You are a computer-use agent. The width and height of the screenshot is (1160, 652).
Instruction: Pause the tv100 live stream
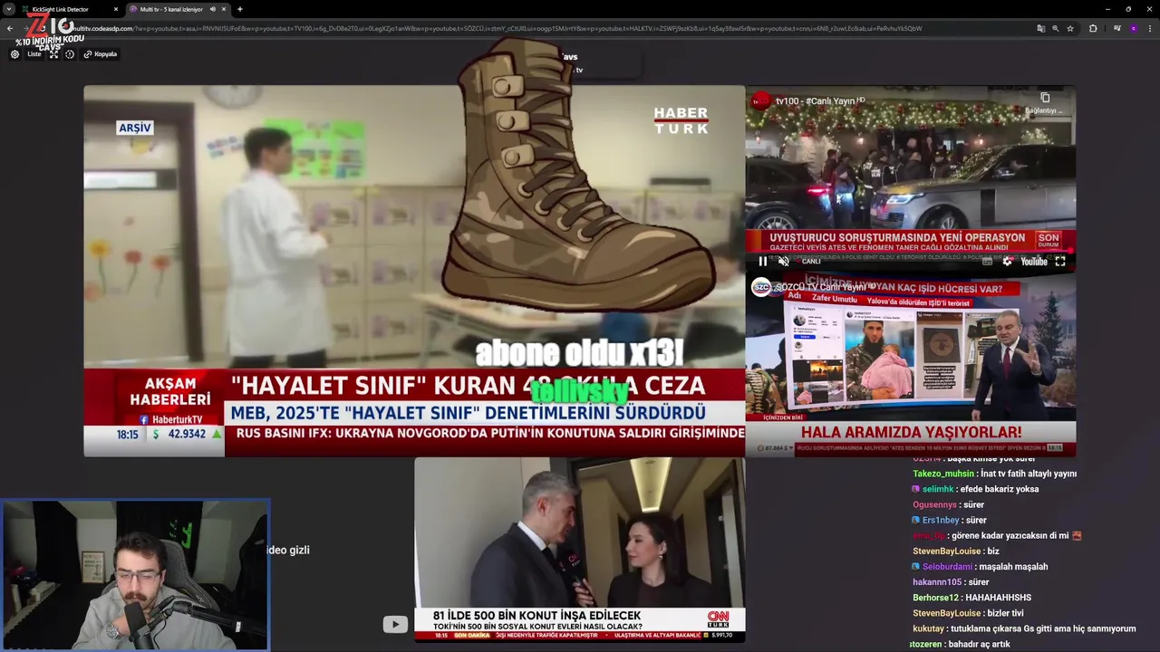tap(762, 261)
